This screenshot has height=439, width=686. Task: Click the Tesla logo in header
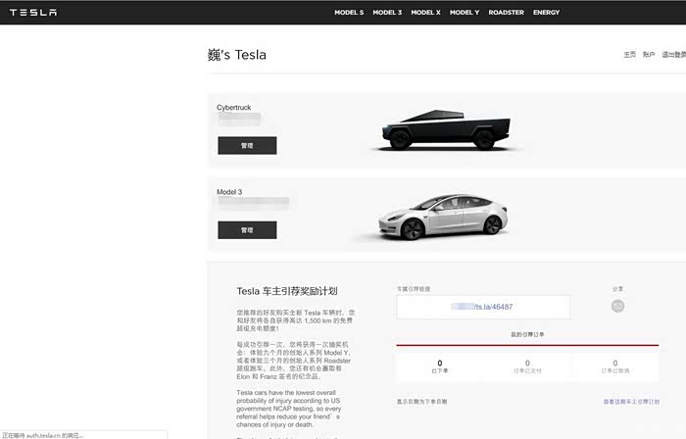[33, 12]
